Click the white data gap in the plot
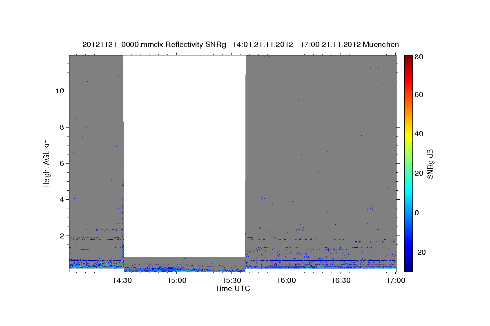The height and width of the screenshot is (326, 490). tap(184, 156)
